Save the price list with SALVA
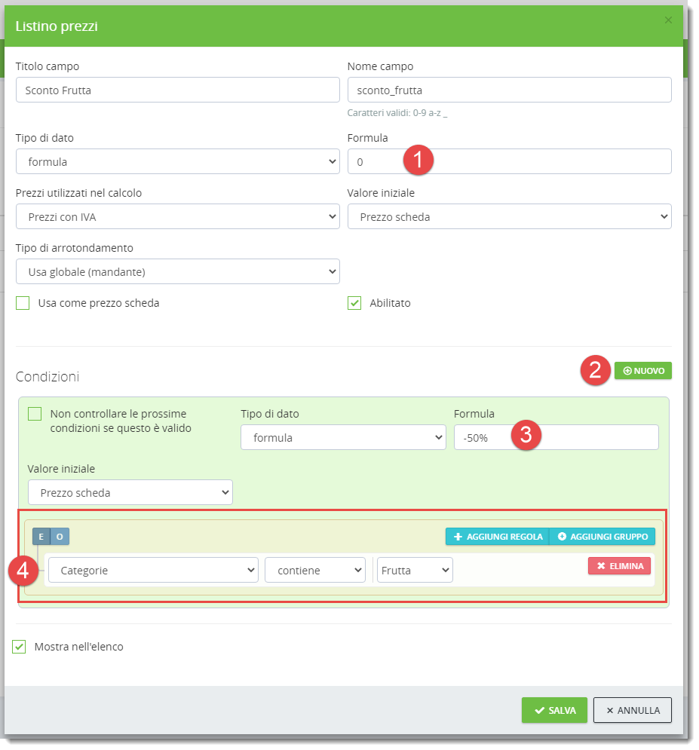The height and width of the screenshot is (750, 699). pyautogui.click(x=554, y=710)
